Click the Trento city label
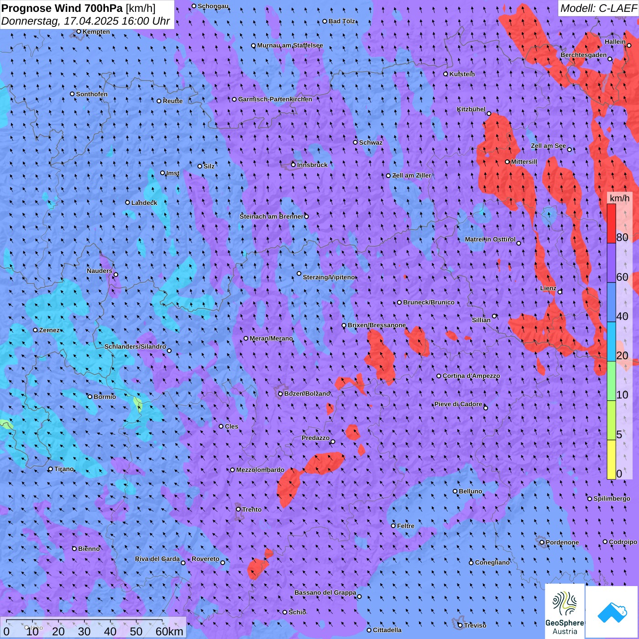 (251, 509)
